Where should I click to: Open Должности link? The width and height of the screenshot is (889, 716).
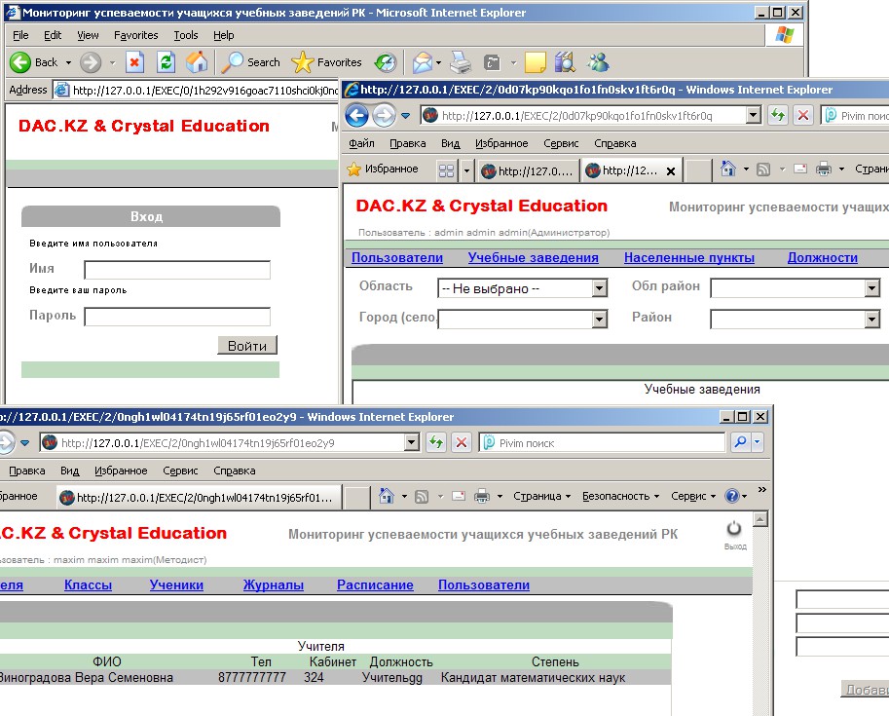pos(823,257)
